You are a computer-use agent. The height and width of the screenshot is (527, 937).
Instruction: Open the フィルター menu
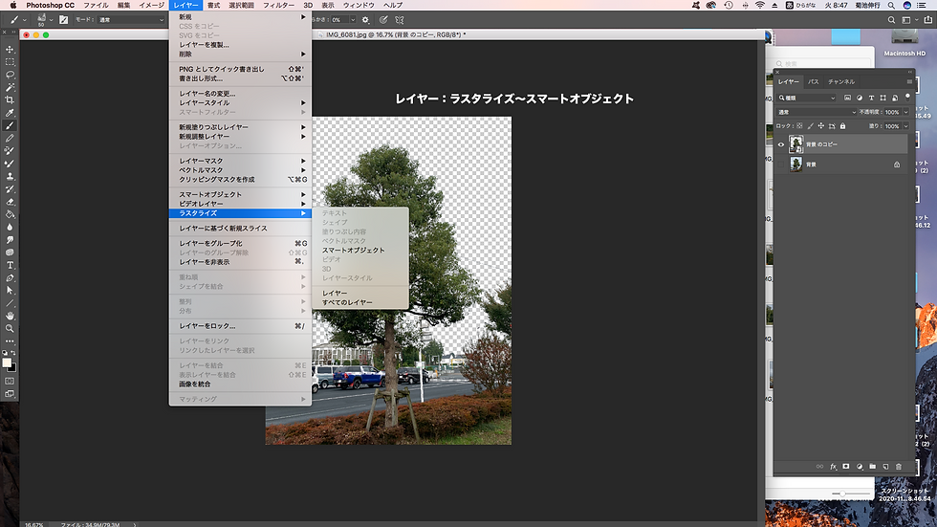(278, 5)
